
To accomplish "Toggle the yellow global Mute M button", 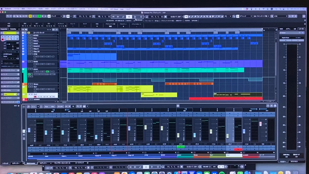I will [30, 16].
